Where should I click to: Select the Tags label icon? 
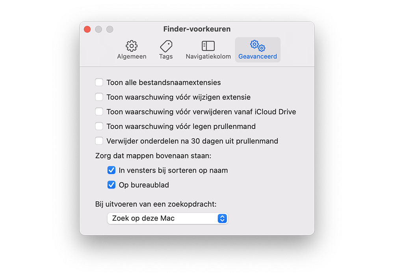(166, 46)
